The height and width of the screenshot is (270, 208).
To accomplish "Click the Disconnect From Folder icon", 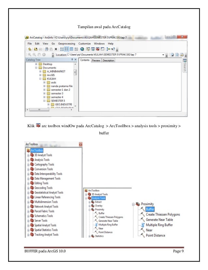I will (x=40, y=49).
